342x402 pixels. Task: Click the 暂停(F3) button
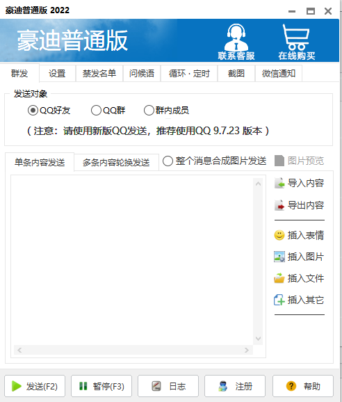click(101, 386)
